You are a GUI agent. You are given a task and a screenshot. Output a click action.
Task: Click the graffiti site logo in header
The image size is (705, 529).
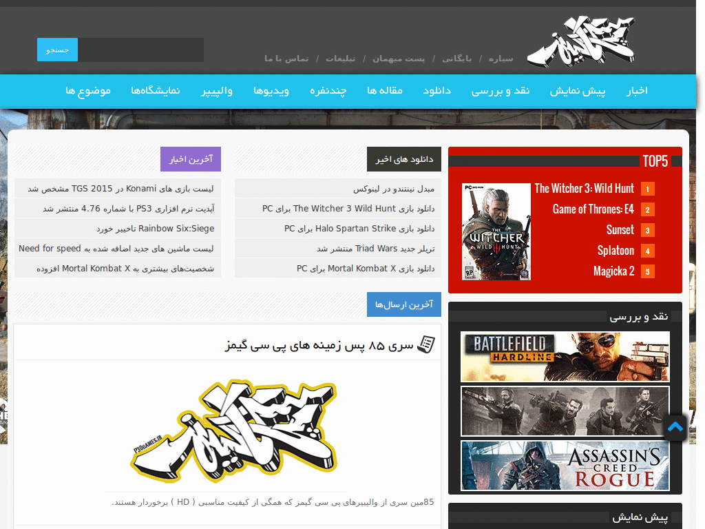pos(580,42)
